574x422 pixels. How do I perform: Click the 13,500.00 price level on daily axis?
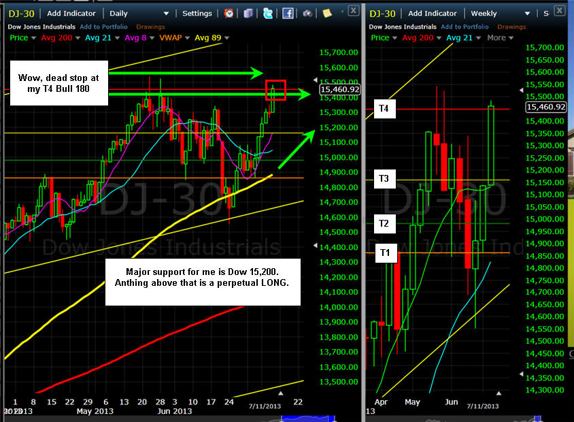pos(339,382)
